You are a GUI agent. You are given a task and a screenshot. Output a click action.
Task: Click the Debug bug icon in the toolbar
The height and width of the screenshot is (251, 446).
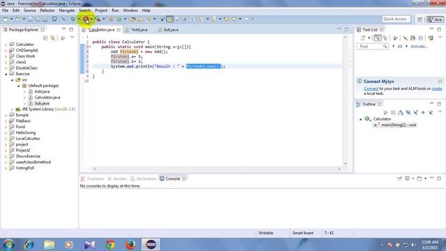(73, 19)
